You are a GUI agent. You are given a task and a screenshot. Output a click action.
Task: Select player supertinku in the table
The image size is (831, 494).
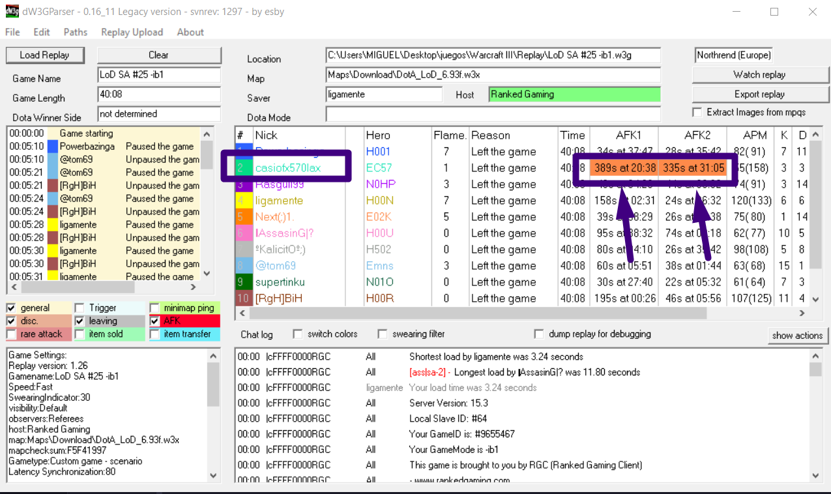pyautogui.click(x=280, y=282)
